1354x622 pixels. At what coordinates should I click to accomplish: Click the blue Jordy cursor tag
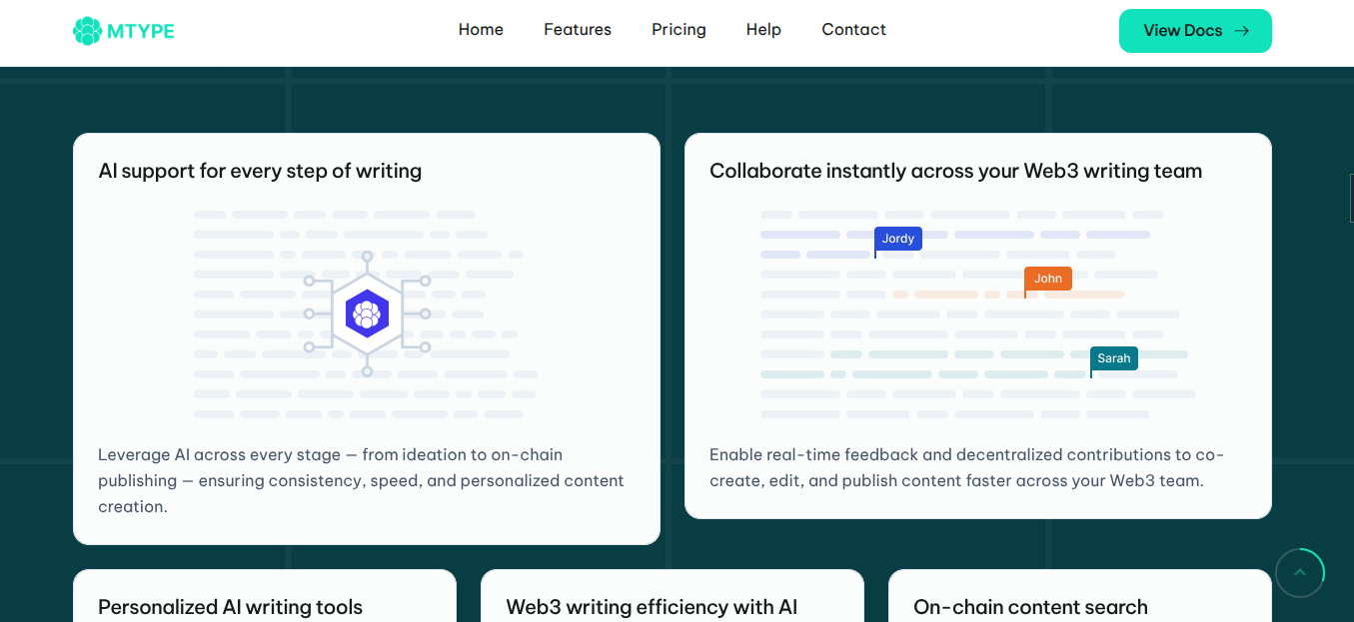(x=897, y=239)
